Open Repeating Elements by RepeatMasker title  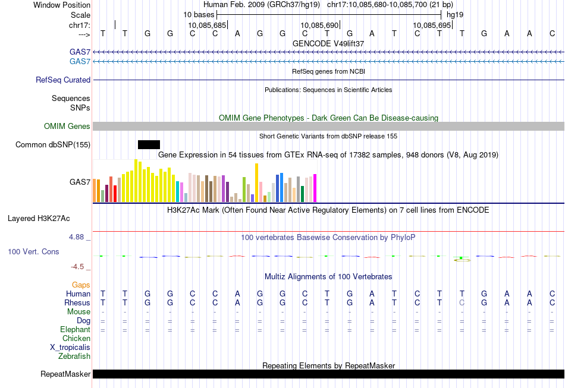pyautogui.click(x=328, y=365)
